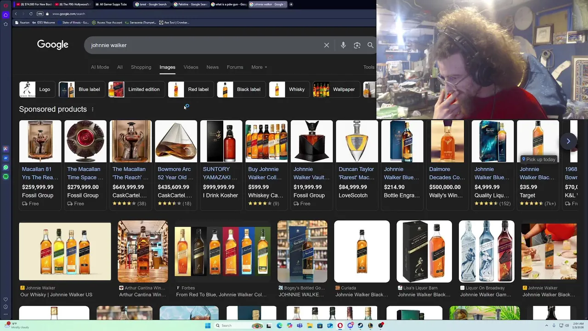Expand the More search filters dropdown

click(259, 67)
